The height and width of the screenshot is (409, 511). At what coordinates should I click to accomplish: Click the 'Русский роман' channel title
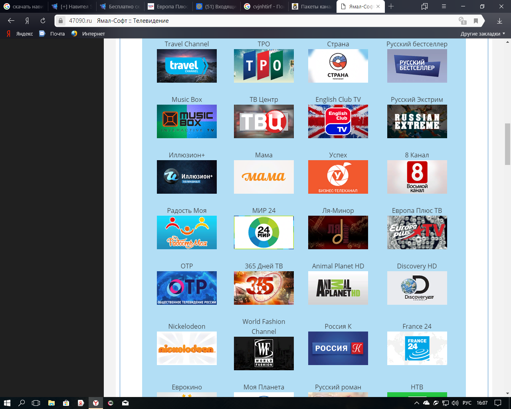coord(338,387)
